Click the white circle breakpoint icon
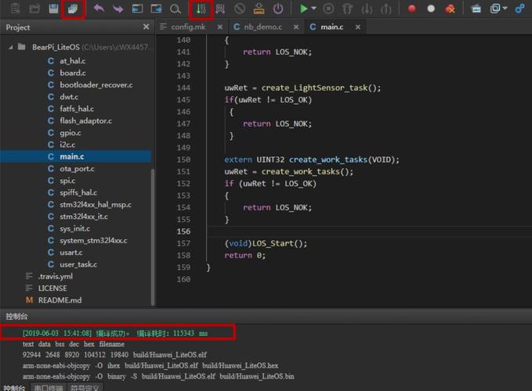 431,9
